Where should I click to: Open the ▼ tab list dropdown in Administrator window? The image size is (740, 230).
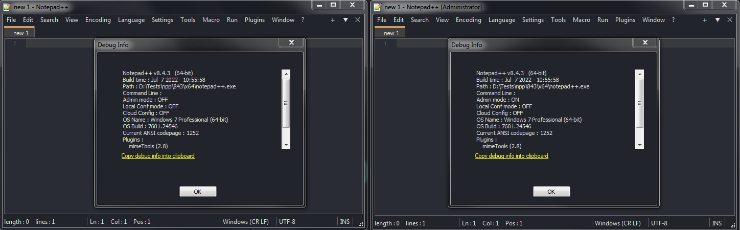718,20
